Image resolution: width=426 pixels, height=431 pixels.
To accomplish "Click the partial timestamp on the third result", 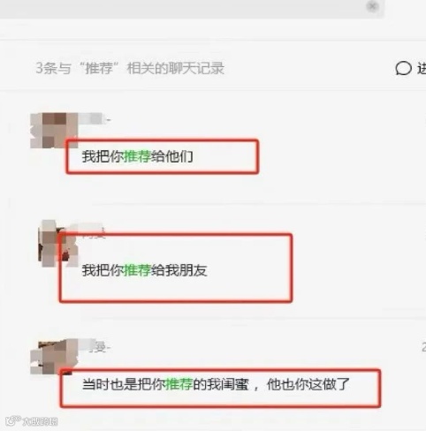I will (423, 347).
